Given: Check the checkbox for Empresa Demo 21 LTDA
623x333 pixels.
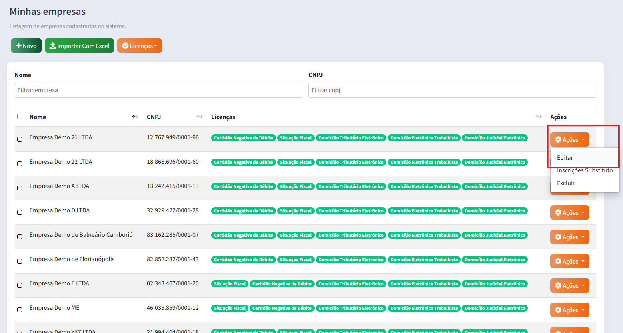Looking at the screenshot, I should 20,139.
